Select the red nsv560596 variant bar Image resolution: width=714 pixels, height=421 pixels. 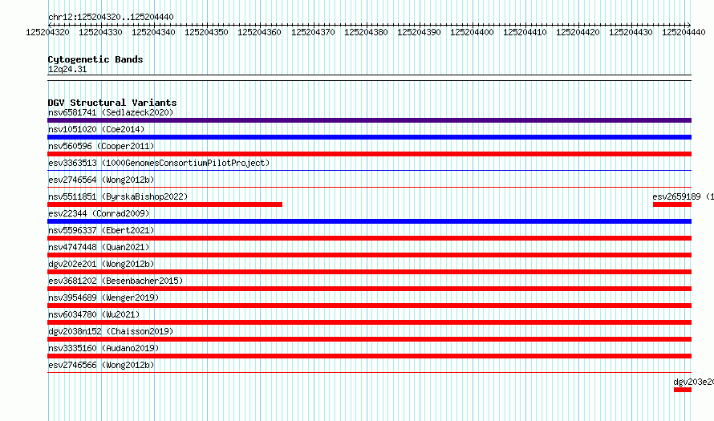369,154
